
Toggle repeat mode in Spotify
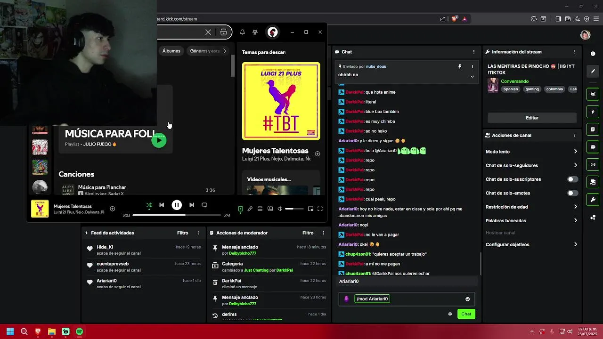click(204, 205)
